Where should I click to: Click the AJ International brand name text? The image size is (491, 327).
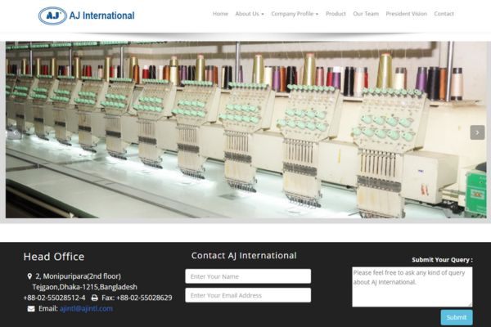pos(102,16)
